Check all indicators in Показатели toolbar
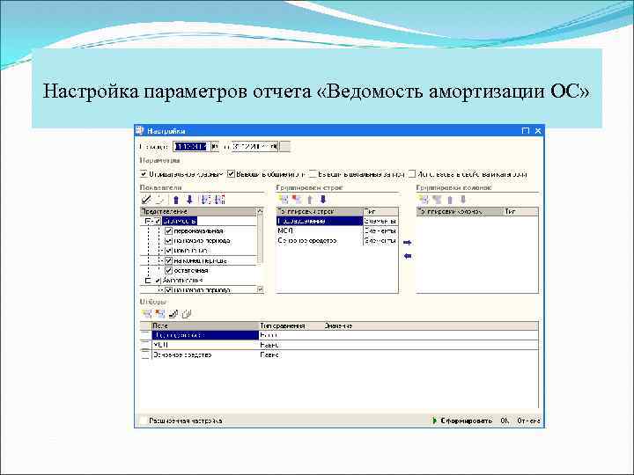 click(x=146, y=199)
